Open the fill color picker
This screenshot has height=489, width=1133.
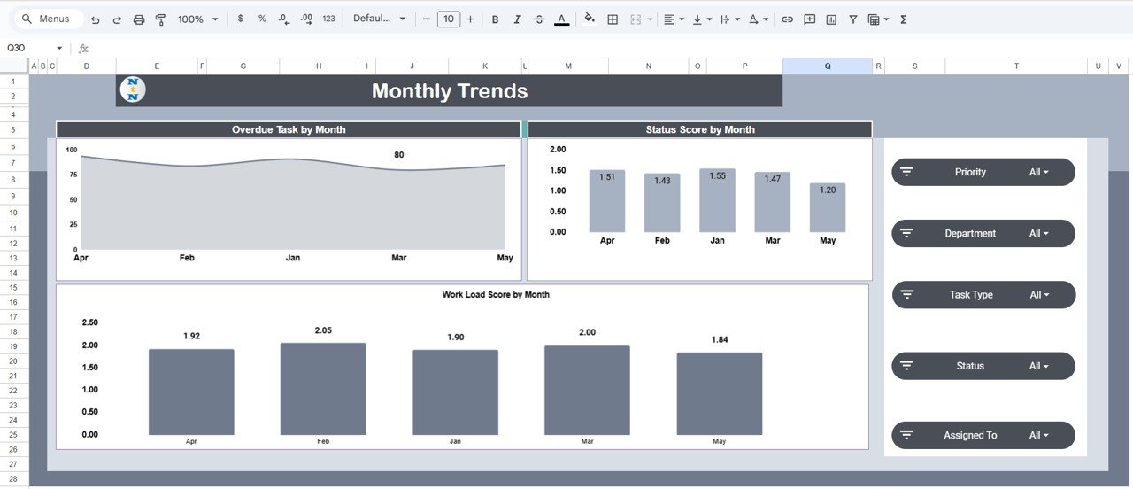[590, 19]
